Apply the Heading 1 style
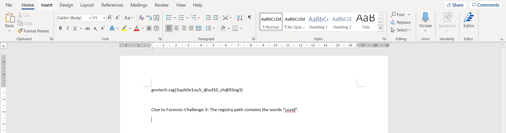This screenshot has height=133, width=506. (x=318, y=22)
